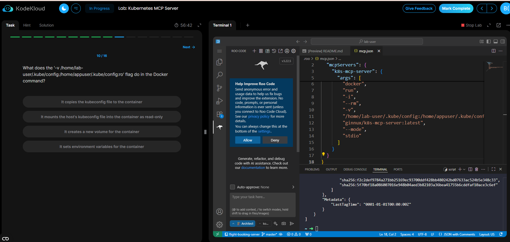The width and height of the screenshot is (510, 242).
Task: Send the Roo Code message
Action: pyautogui.click(x=292, y=224)
